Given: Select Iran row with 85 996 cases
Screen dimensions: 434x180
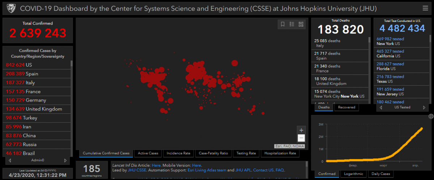Looking at the screenshot, I should point(36,127).
